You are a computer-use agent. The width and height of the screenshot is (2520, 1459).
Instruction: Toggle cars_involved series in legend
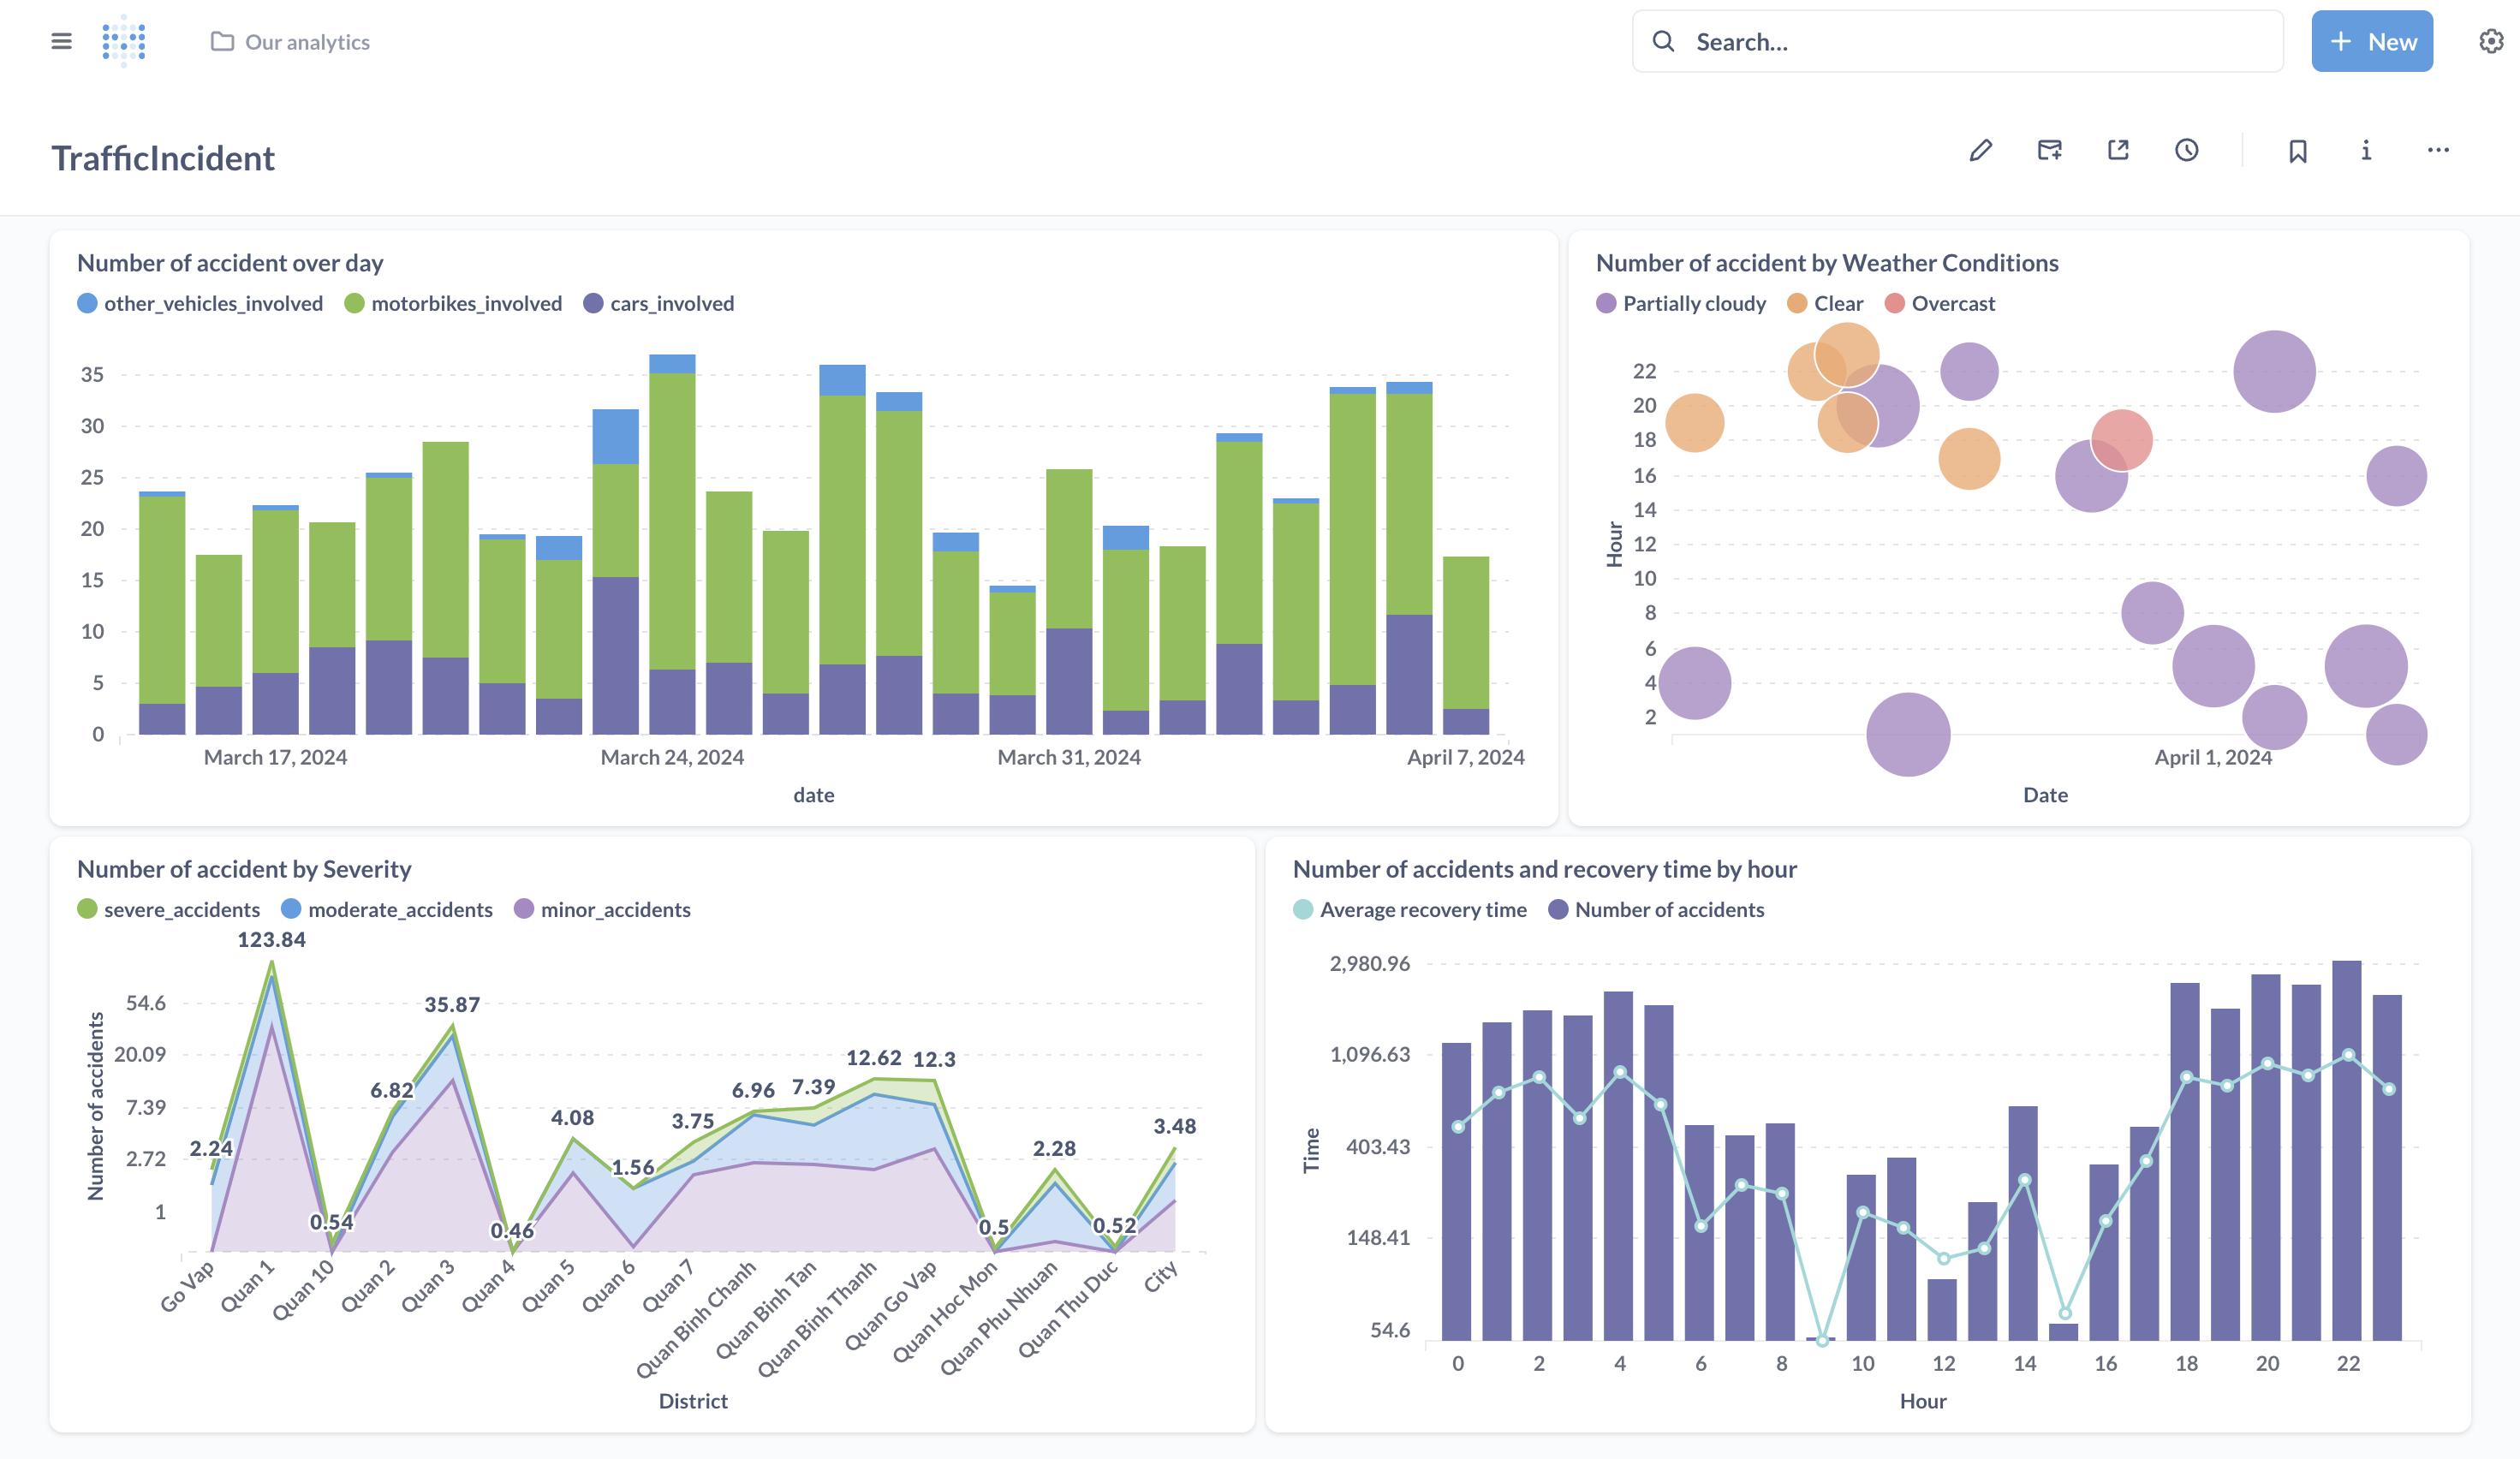(x=659, y=303)
